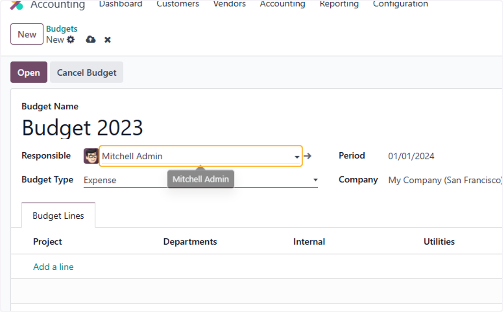Screen dimensions: 503x312
Task: Click the Cancel Budget button
Action: click(86, 72)
